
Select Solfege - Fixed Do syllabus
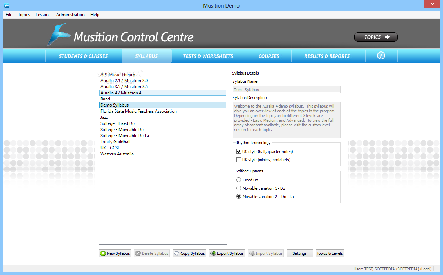[163, 123]
